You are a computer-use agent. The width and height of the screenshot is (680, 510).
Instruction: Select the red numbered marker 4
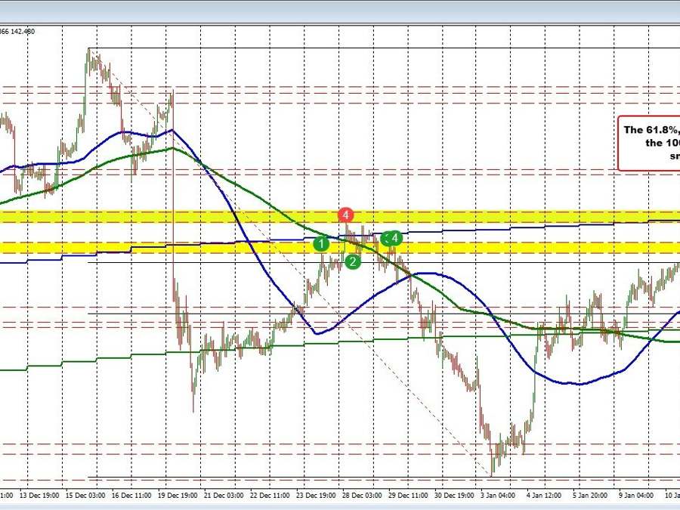[346, 215]
